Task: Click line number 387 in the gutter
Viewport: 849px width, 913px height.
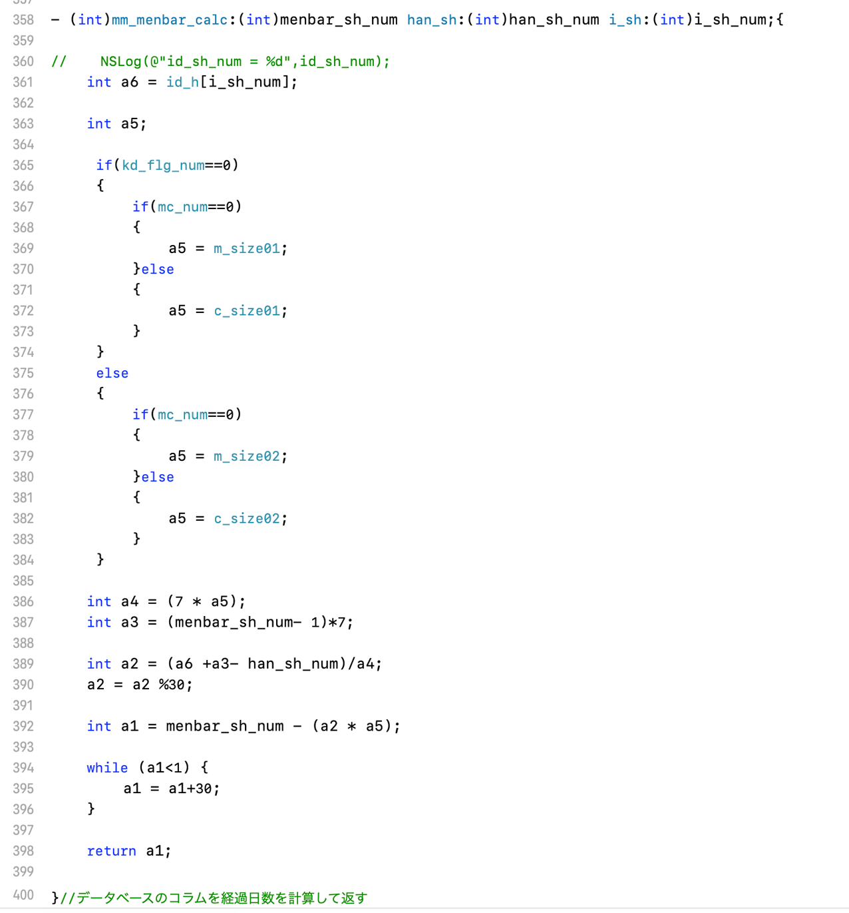Action: click(23, 622)
